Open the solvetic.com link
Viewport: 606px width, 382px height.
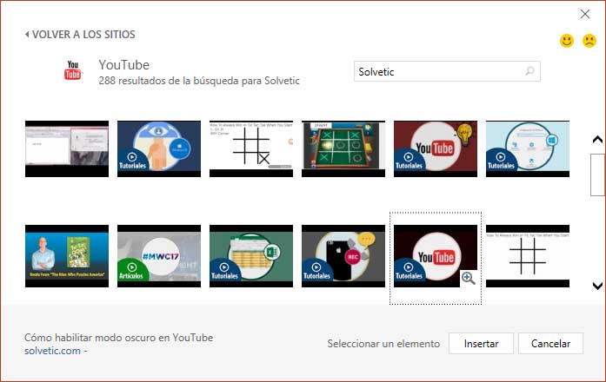(x=52, y=351)
